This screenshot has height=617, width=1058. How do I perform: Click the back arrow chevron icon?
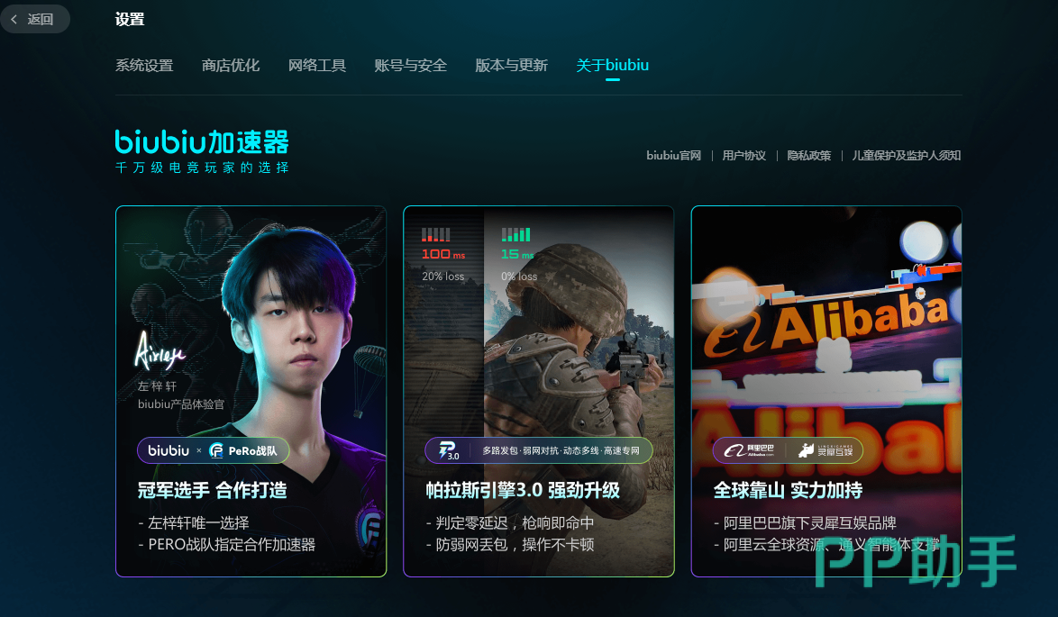click(x=14, y=20)
